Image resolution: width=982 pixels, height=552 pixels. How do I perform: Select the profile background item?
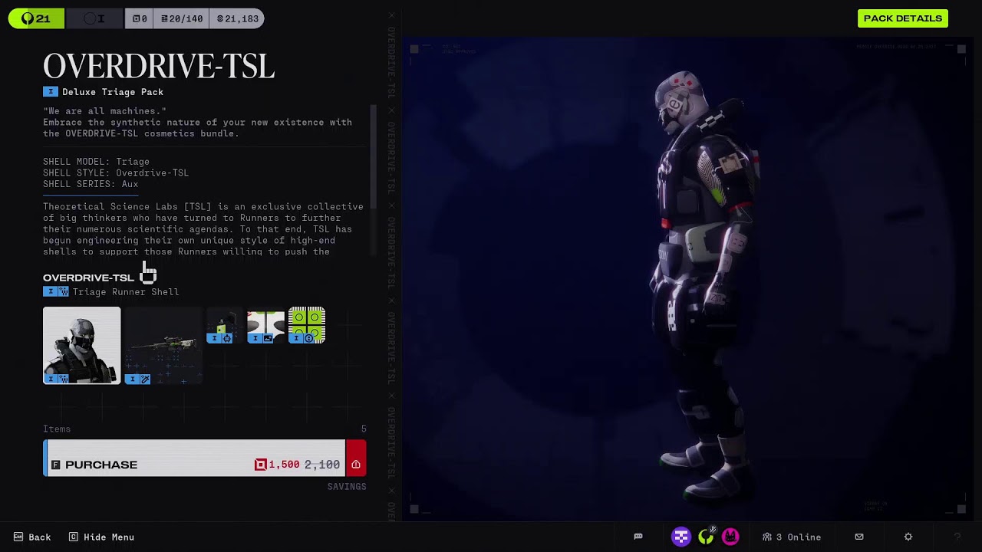[265, 325]
